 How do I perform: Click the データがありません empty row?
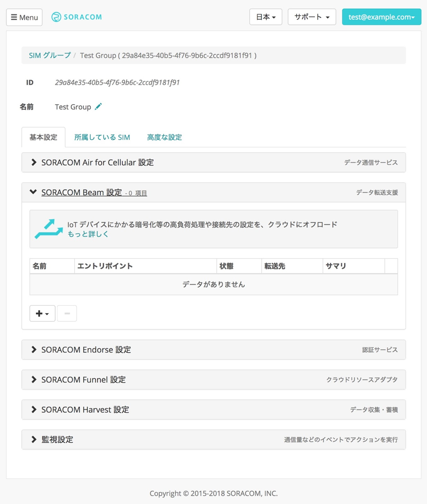214,285
